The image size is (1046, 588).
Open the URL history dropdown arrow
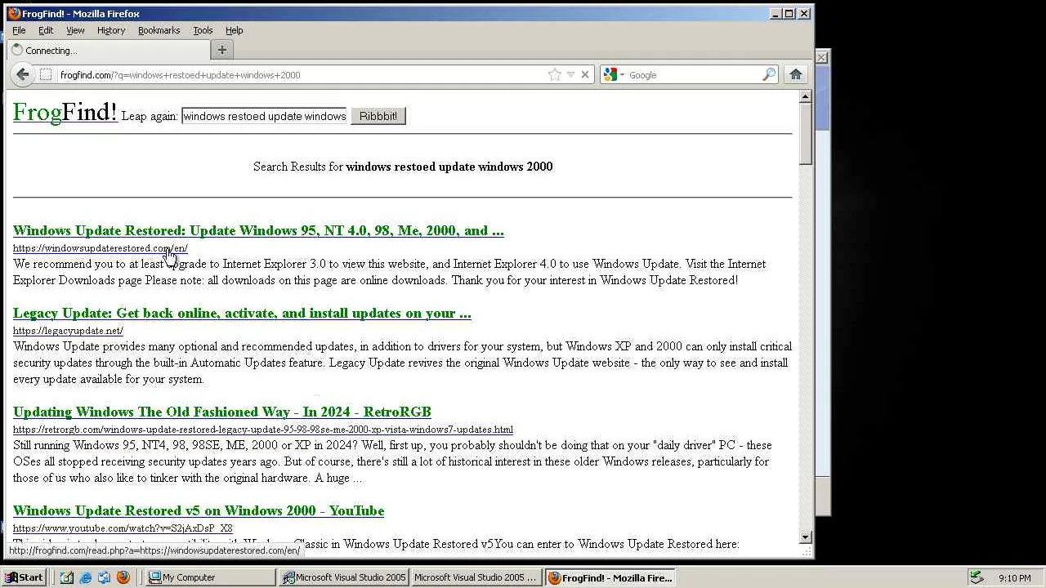pos(570,74)
